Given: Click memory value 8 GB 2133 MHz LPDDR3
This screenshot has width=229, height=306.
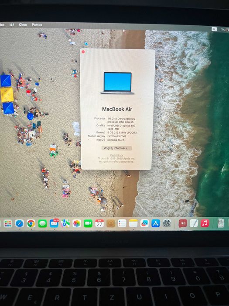Looking at the screenshot, I should (122, 132).
